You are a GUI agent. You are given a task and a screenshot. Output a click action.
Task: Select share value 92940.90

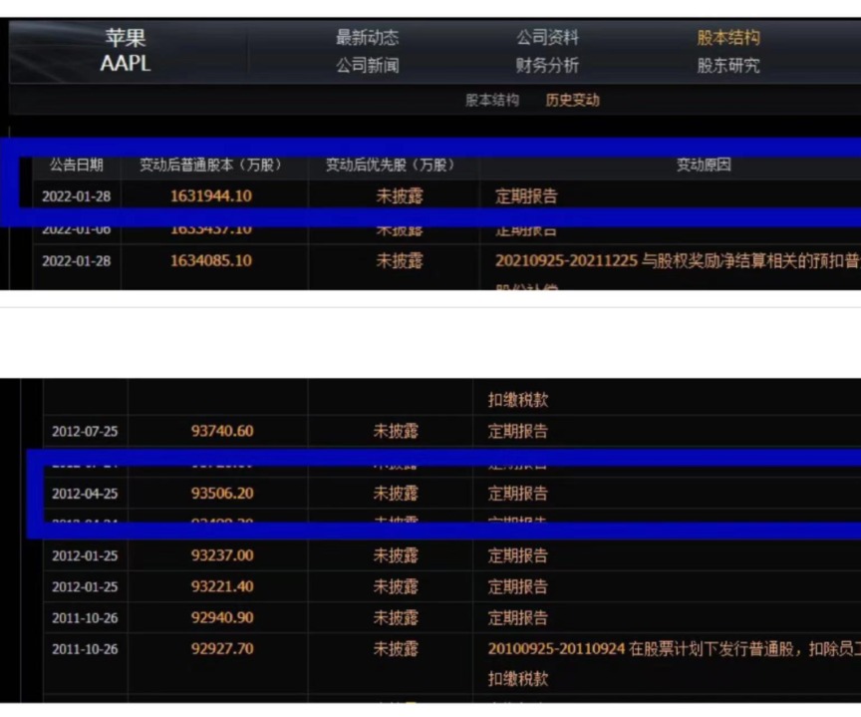222,617
